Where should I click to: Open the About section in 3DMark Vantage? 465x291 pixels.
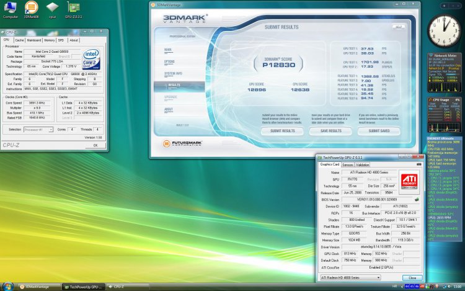tap(169, 109)
